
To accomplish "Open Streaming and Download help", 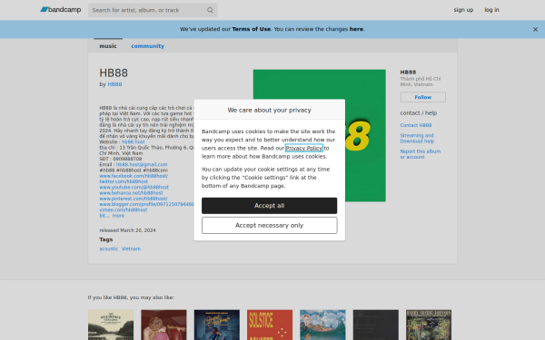I will click(x=417, y=138).
